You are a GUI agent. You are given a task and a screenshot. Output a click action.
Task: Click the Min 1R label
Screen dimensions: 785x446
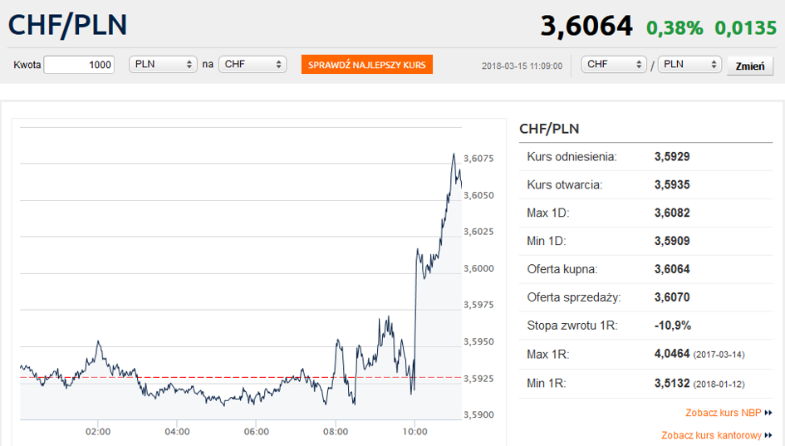coord(547,384)
